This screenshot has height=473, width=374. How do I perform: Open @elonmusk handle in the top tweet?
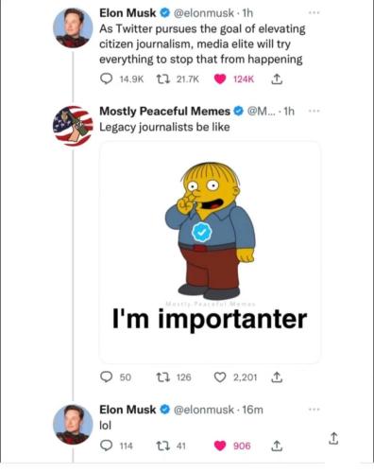coord(204,13)
